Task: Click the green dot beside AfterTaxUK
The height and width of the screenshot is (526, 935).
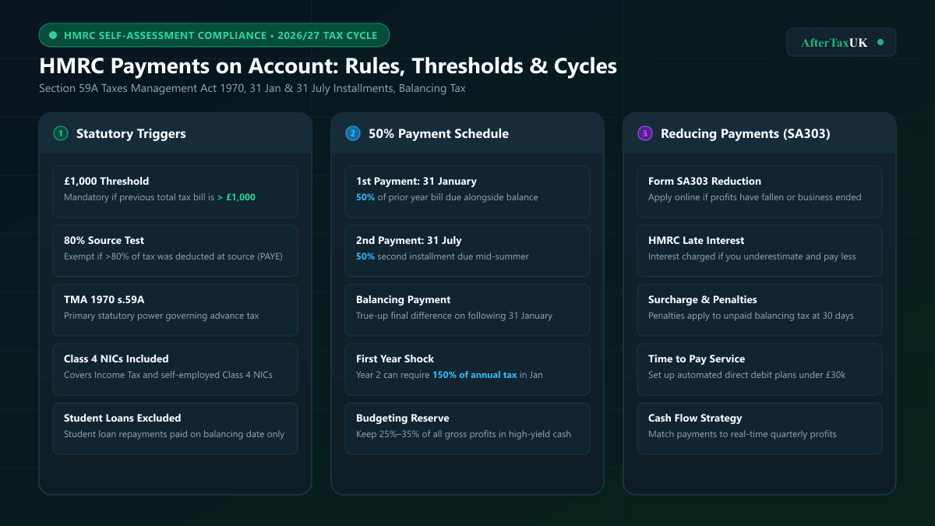Action: (x=880, y=43)
